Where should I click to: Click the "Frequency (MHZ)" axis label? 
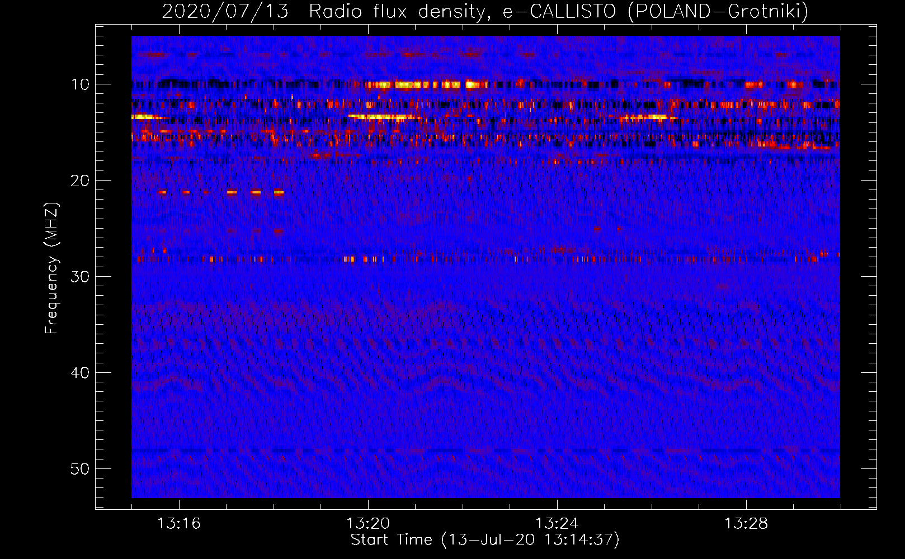point(51,268)
